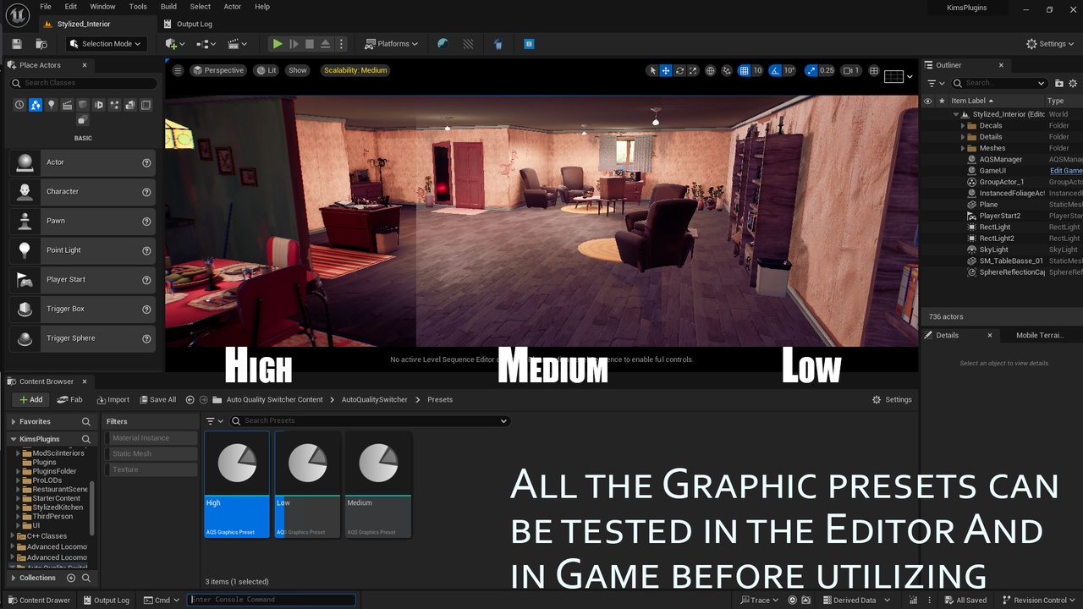
Task: Change grid snap value 10
Action: [757, 70]
